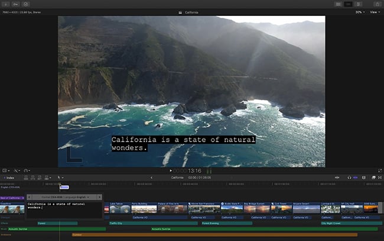Toggle audio skimming waveform icon
Viewport: 384px width, 241px height.
click(x=337, y=178)
